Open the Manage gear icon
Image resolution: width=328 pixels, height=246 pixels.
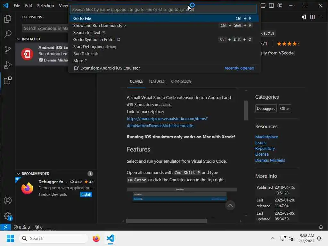point(8,216)
